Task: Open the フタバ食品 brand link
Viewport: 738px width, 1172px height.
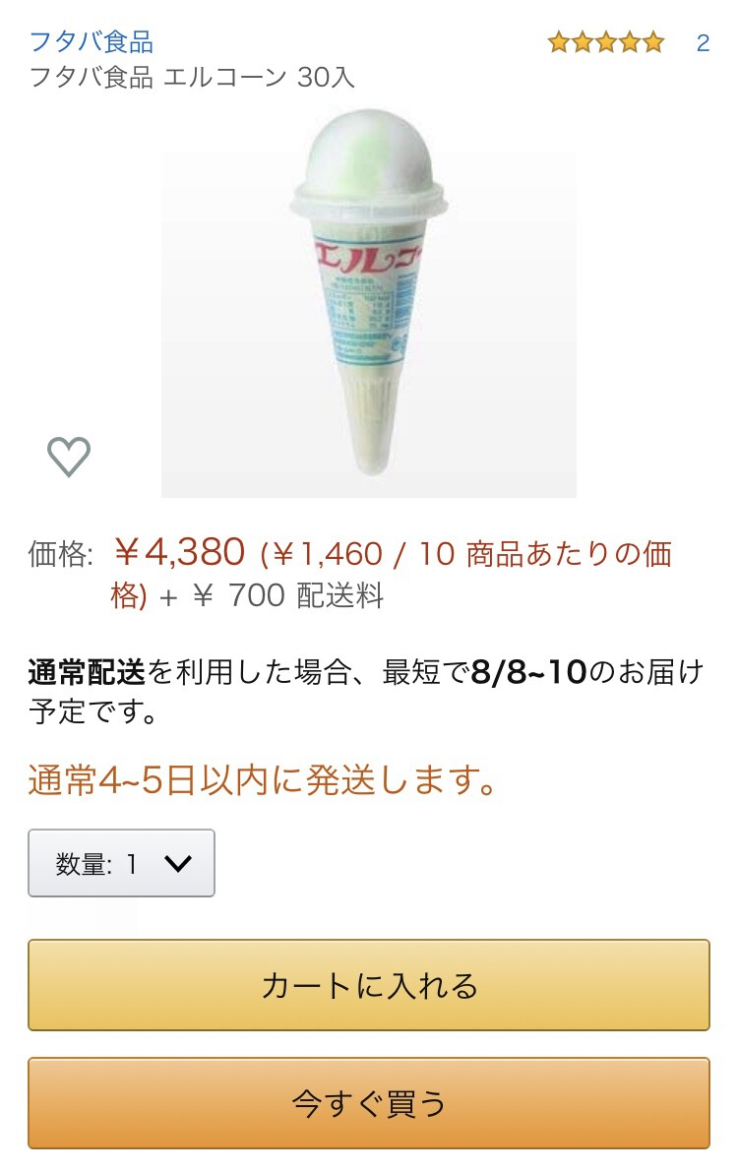Action: pyautogui.click(x=92, y=42)
